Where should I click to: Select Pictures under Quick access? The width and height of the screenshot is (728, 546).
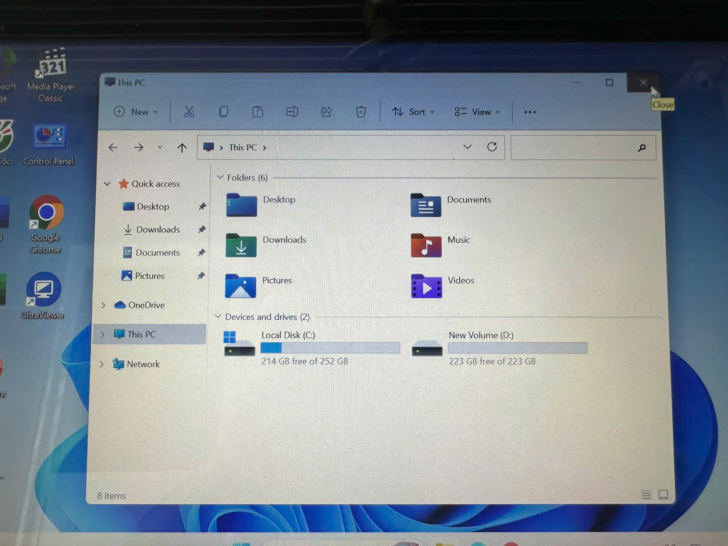[143, 276]
